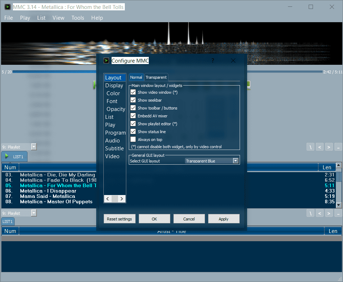This screenshot has height=282, width=343.
Task: Select the Layout category
Action: pos(114,78)
